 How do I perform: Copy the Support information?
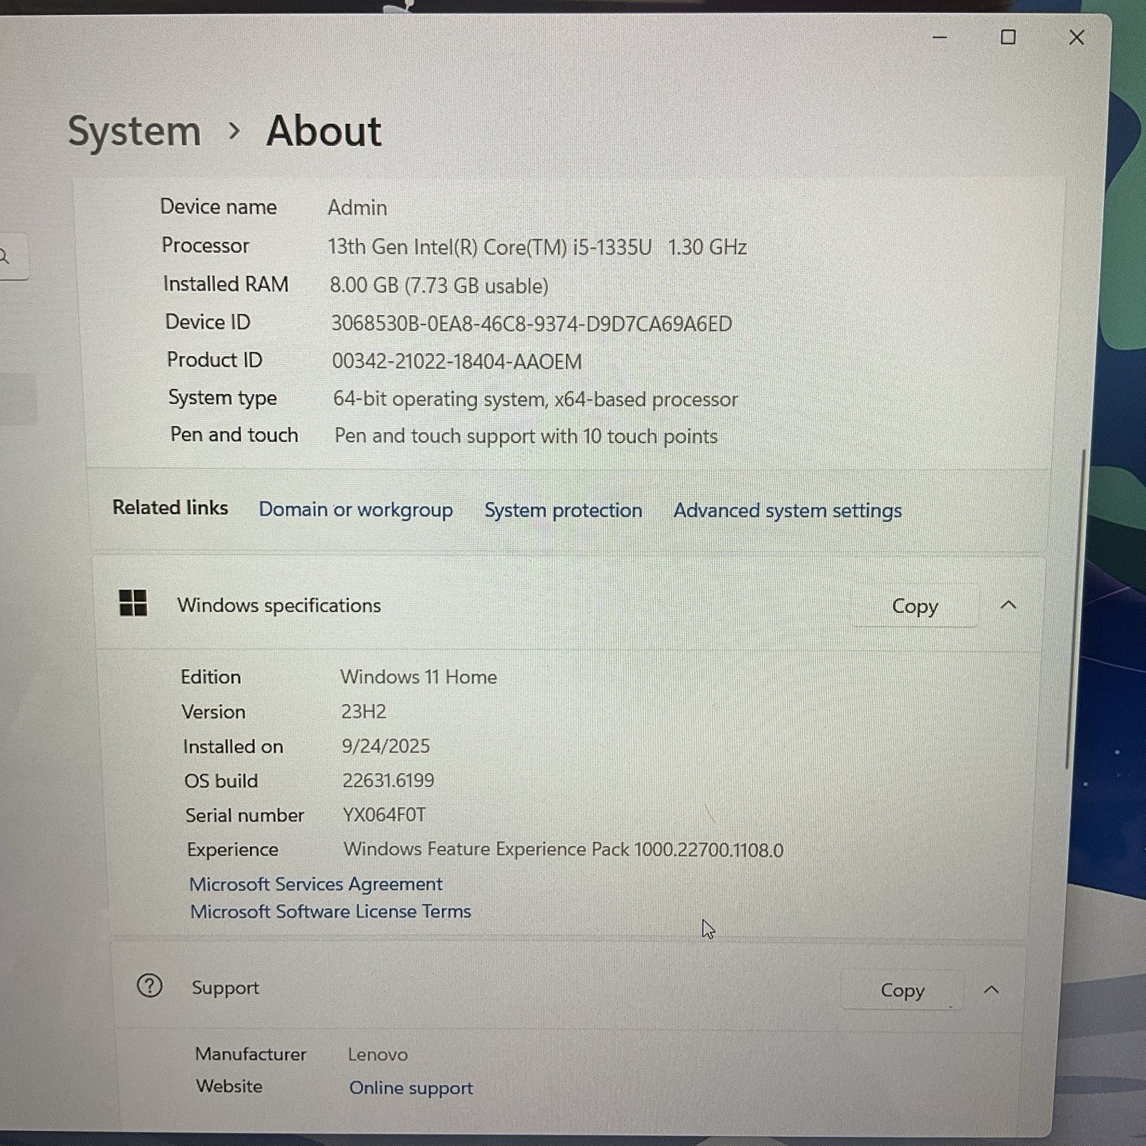click(902, 990)
